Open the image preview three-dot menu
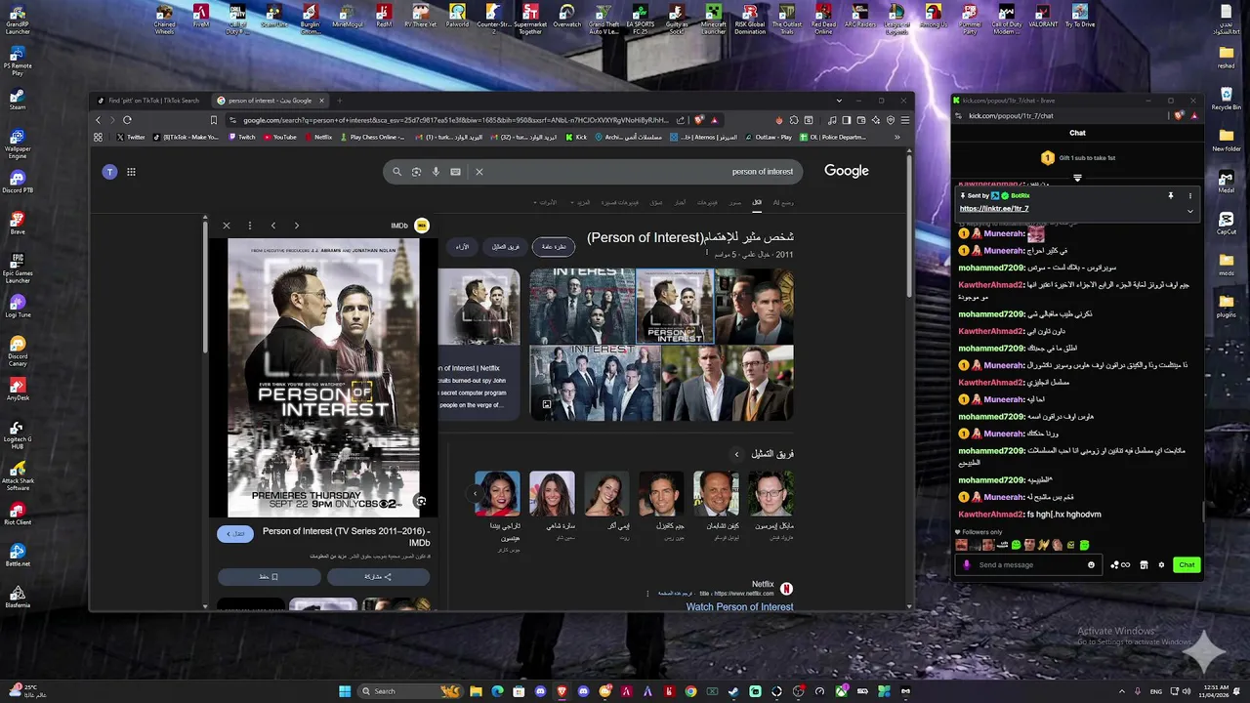 coord(250,226)
